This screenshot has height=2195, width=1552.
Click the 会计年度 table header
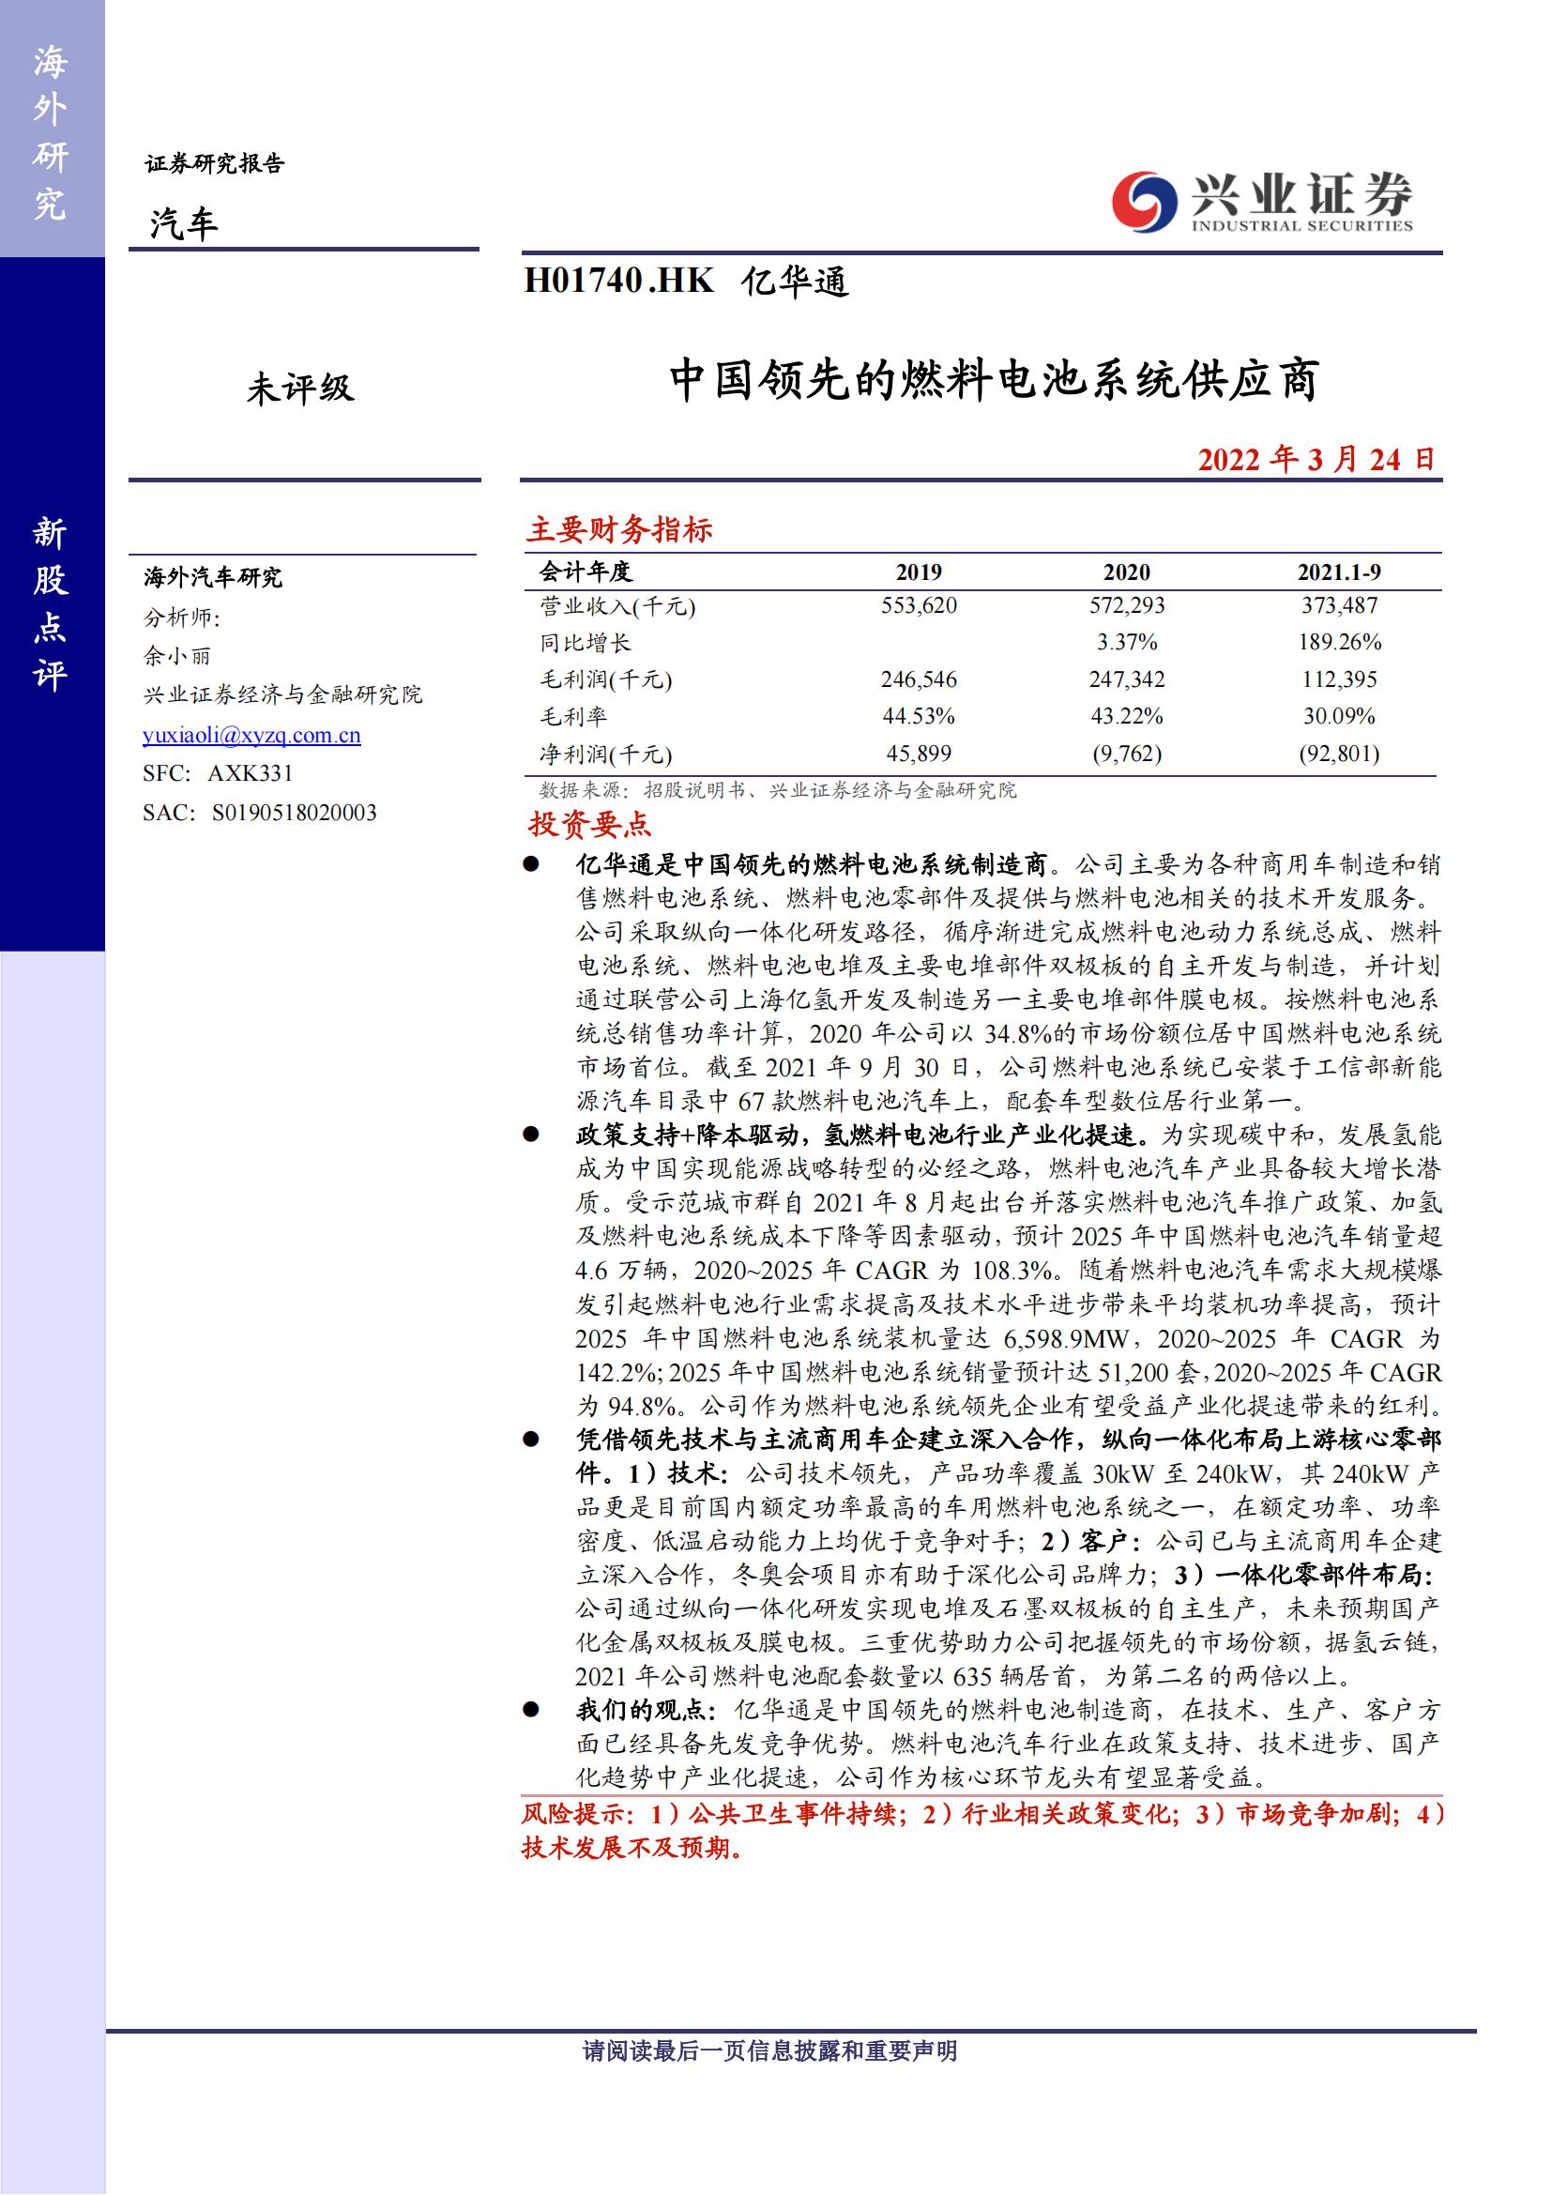click(x=586, y=572)
